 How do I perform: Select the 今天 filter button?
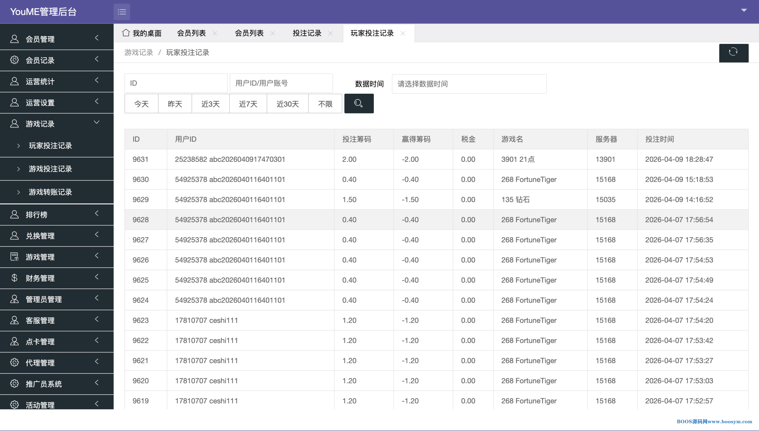pos(141,104)
